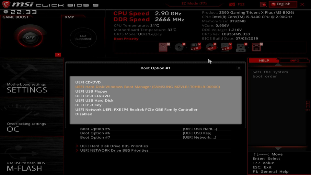
Task: Click the Product Z390 Gaming Trident X Plus text
Action: pos(248,13)
